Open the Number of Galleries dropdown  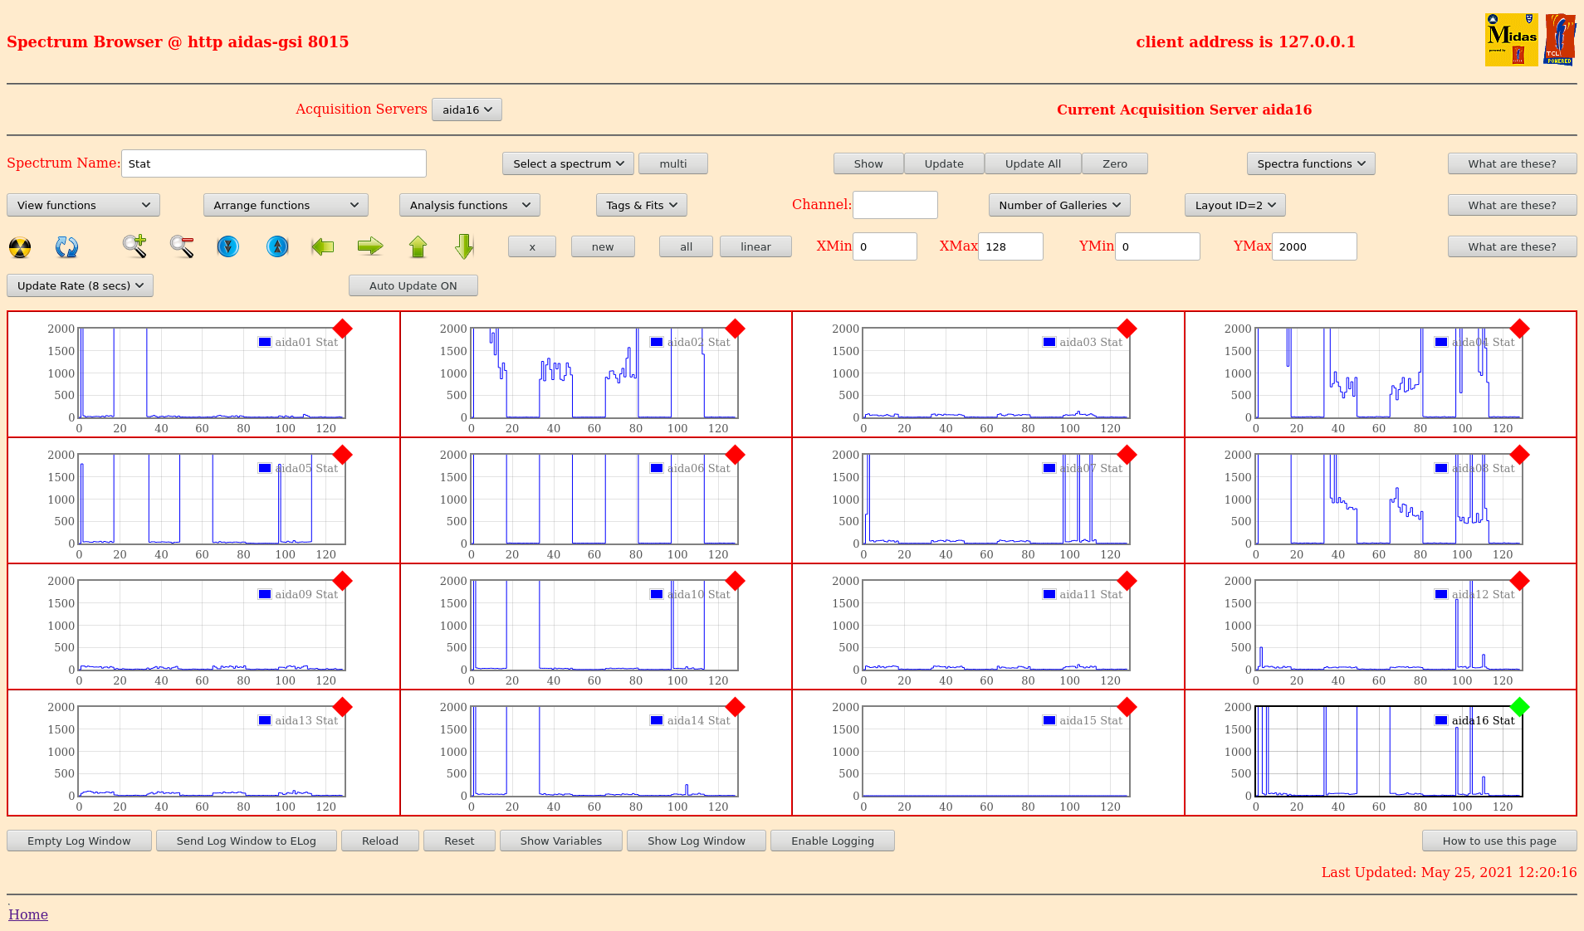[1058, 205]
